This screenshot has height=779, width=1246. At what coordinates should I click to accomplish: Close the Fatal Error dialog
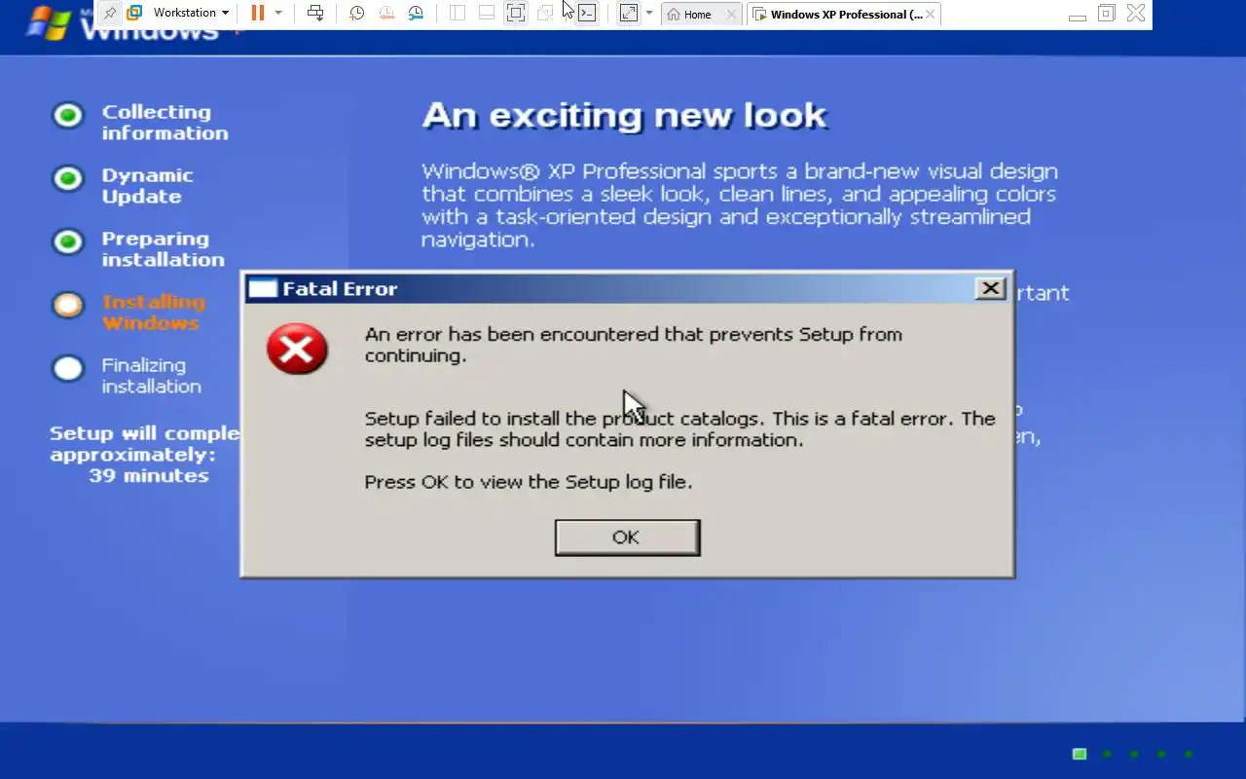[990, 288]
